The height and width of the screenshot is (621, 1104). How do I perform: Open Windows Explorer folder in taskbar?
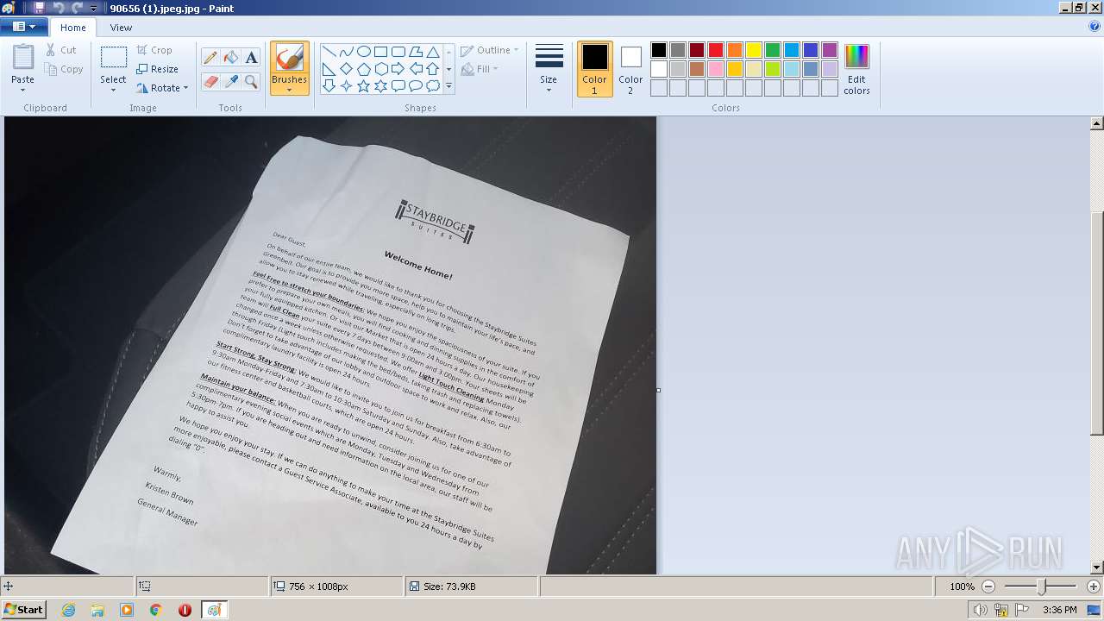[x=97, y=610]
